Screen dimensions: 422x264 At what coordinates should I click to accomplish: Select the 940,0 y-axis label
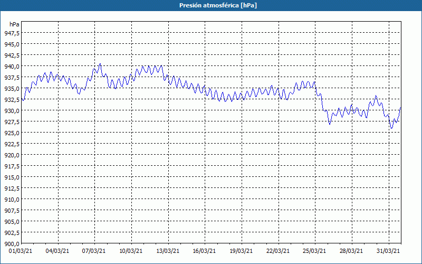(x=12, y=67)
